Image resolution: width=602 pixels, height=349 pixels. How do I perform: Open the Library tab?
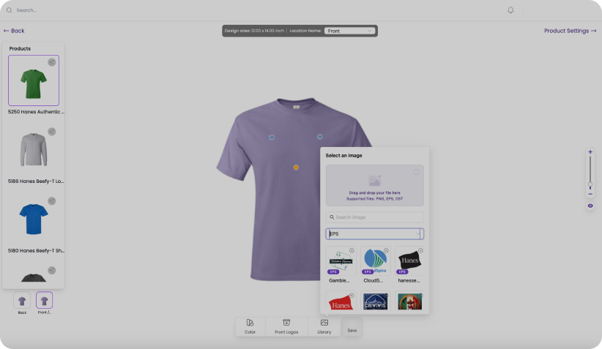[324, 326]
